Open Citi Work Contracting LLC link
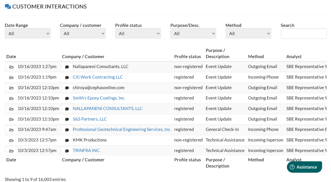Viewport: 331px width, 182px height. point(98,77)
